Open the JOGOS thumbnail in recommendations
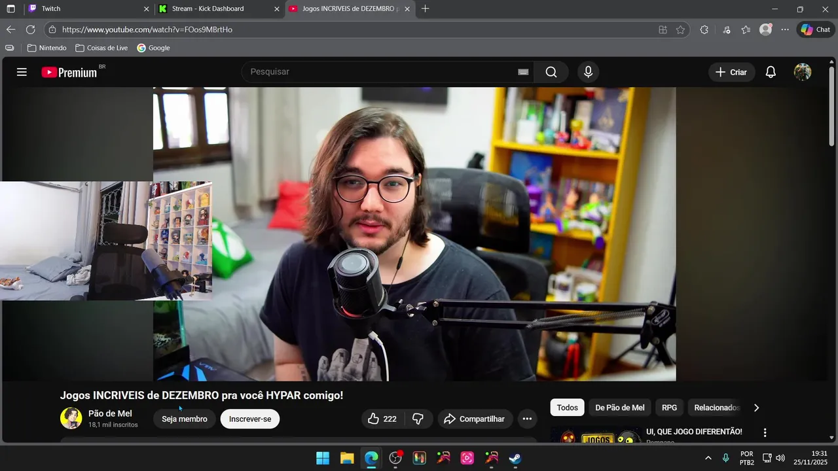This screenshot has width=838, height=471. click(x=596, y=436)
